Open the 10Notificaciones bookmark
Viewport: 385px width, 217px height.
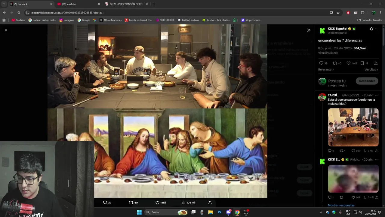pos(110,20)
